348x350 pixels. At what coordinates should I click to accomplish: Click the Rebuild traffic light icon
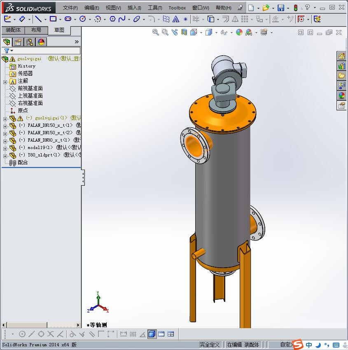point(295,8)
